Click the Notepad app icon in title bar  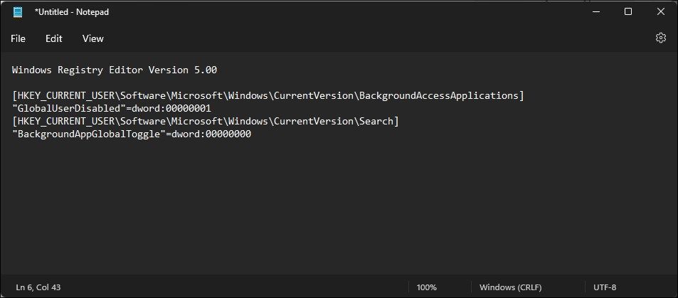pos(18,12)
